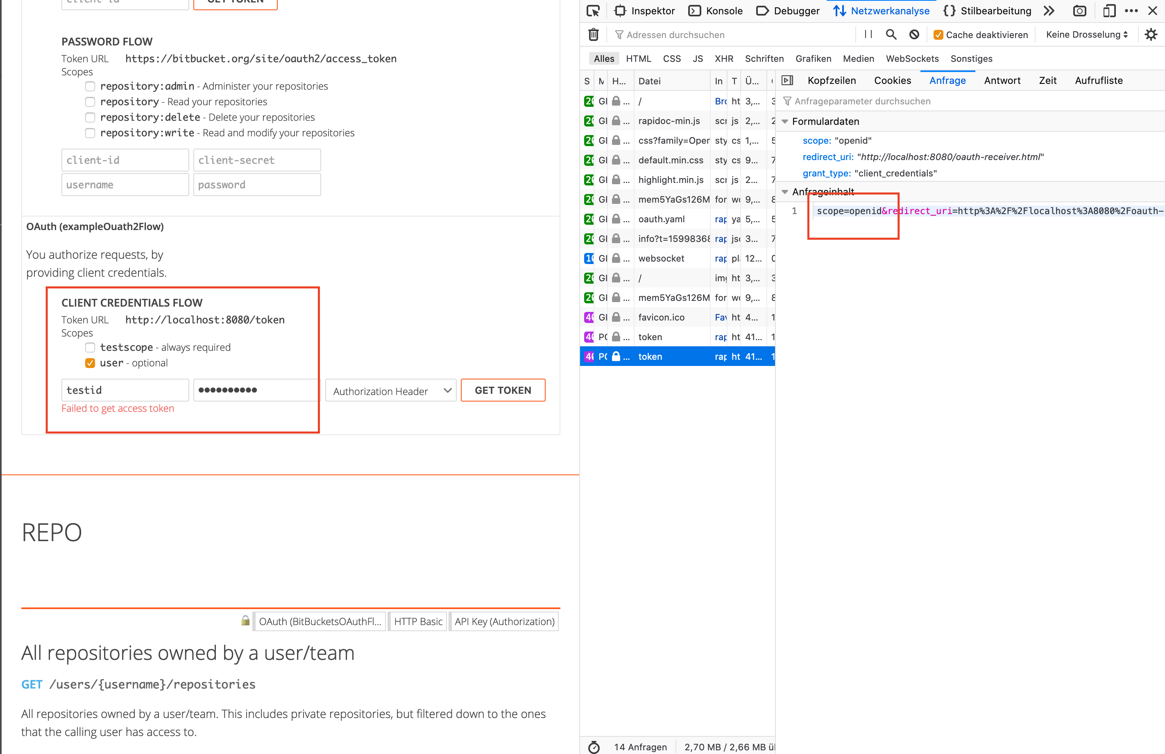Open the Keine Drosselung throttling dropdown
The height and width of the screenshot is (754, 1165).
pos(1086,34)
